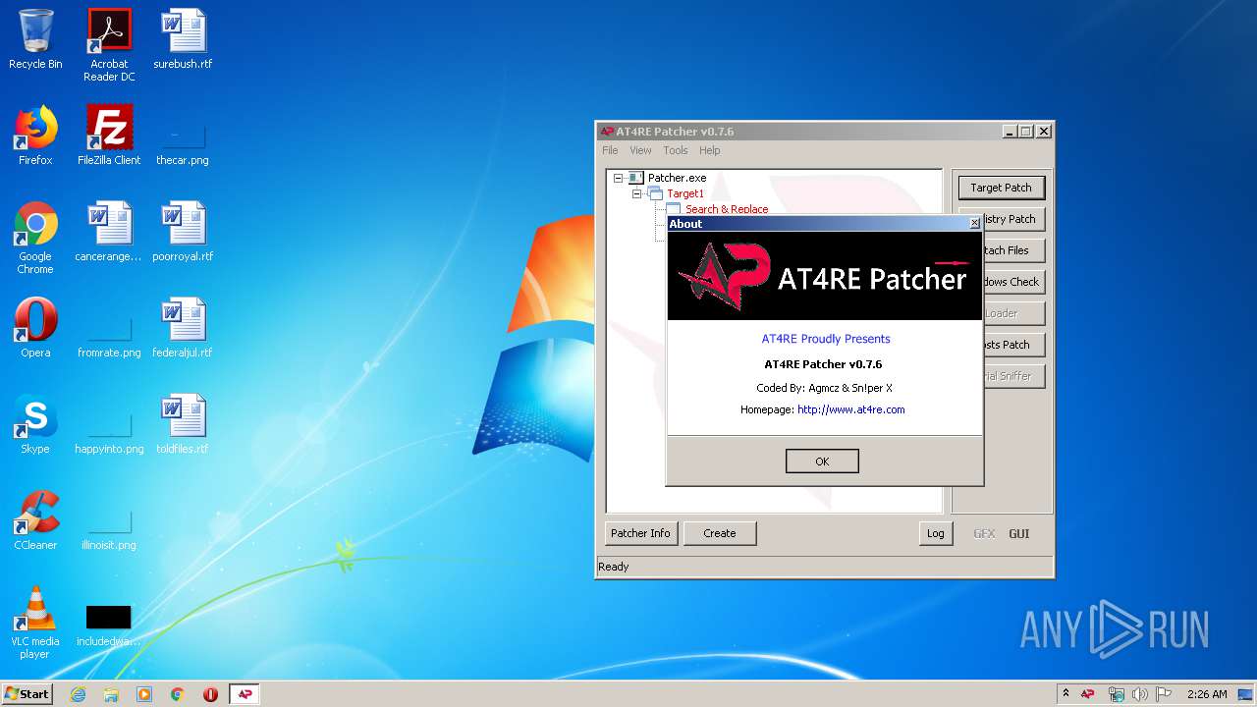Open the at4re.com homepage link

tap(850, 409)
